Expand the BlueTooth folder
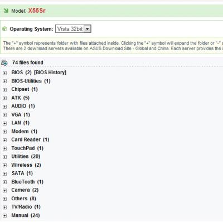Viewport: 223px width, 222px height. coord(4,182)
